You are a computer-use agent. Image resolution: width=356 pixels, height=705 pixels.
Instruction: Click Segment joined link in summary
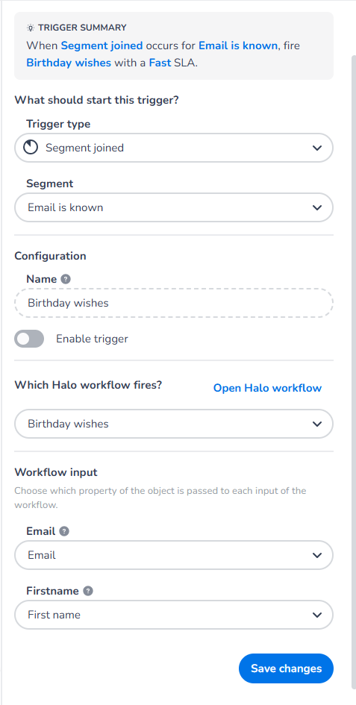[x=102, y=46]
